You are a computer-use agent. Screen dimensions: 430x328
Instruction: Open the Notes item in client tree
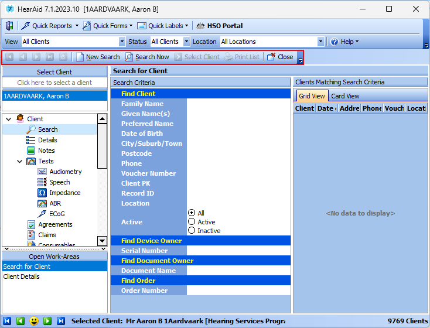[x=46, y=151]
